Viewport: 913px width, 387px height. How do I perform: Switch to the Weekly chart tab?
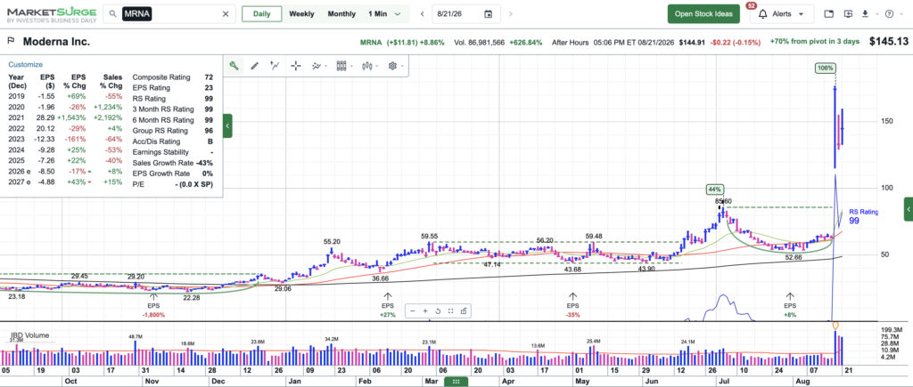301,14
